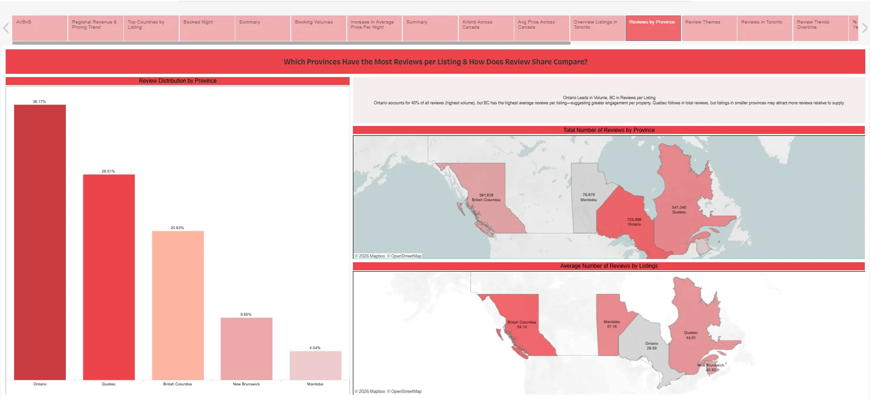Open OpenStreetMap link on Total Reviews map
This screenshot has height=399, width=870.
click(404, 256)
